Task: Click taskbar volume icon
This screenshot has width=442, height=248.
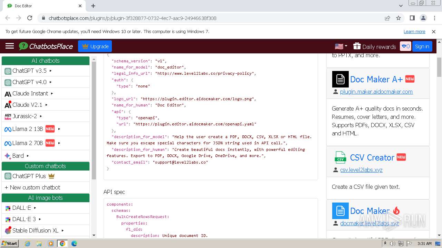Action: click(x=393, y=244)
